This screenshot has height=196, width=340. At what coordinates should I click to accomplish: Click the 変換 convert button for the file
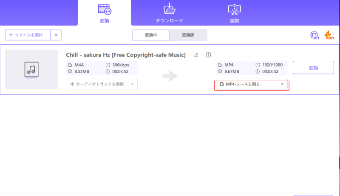click(x=313, y=68)
